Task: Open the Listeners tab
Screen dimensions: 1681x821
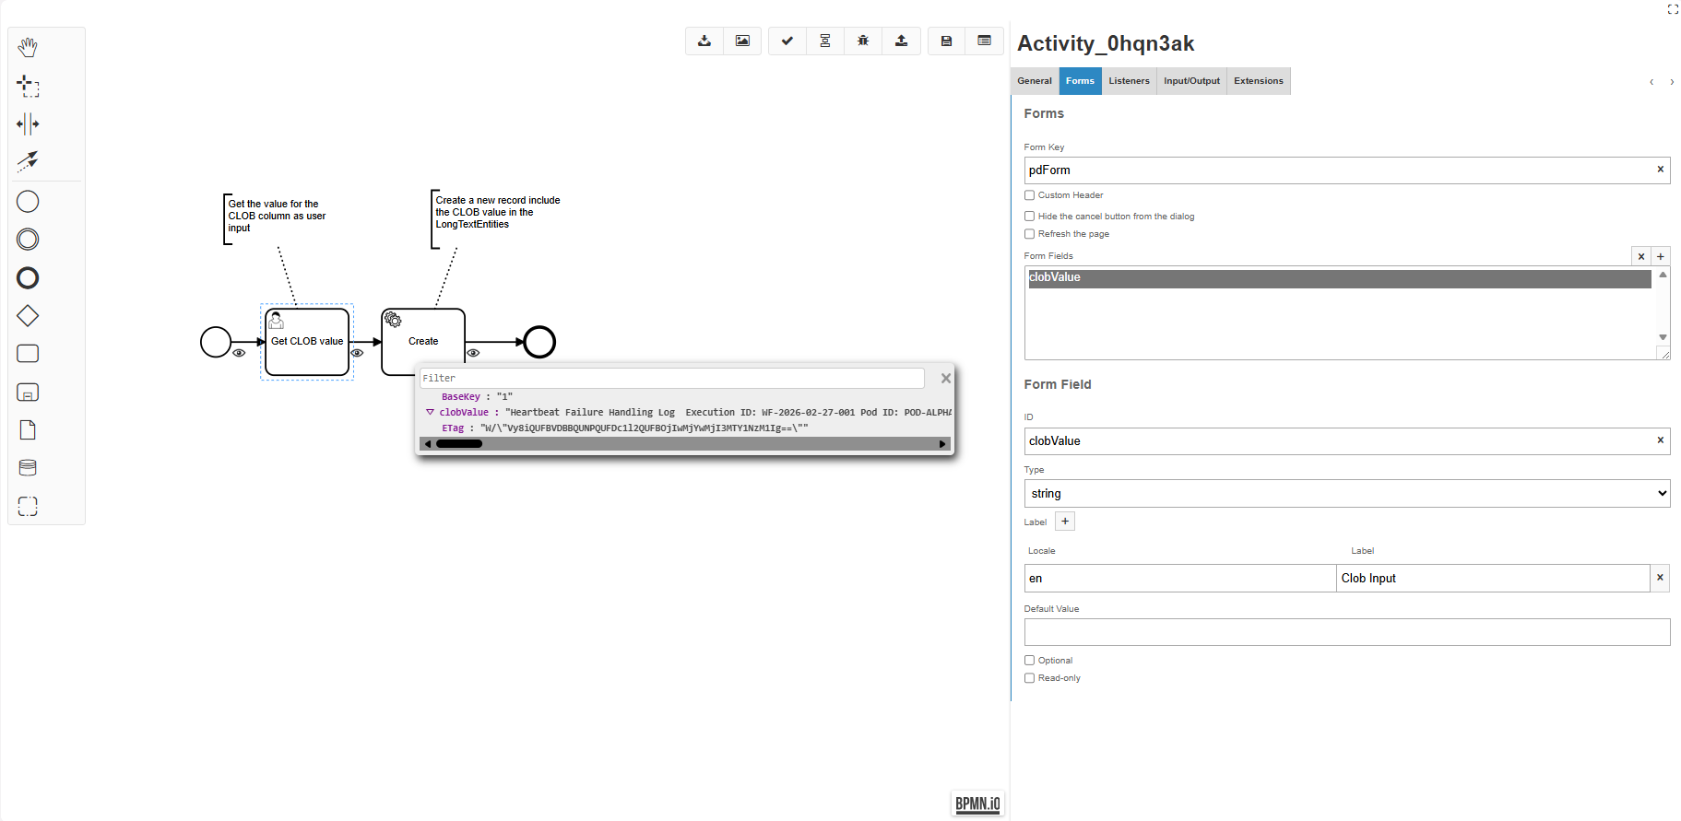Action: [1129, 81]
